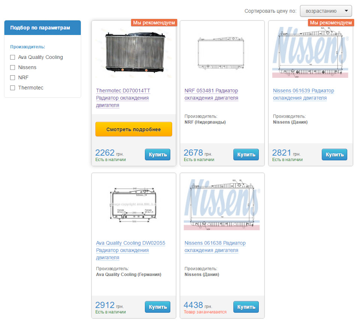The height and width of the screenshot is (328, 360).
Task: Click the 'Производитель:' filter heading
Action: point(27,47)
